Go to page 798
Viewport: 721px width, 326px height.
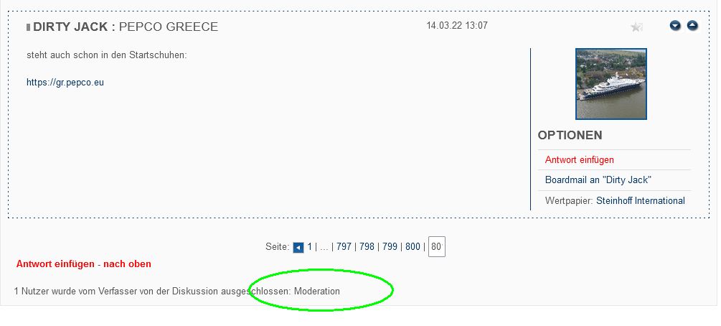point(367,247)
